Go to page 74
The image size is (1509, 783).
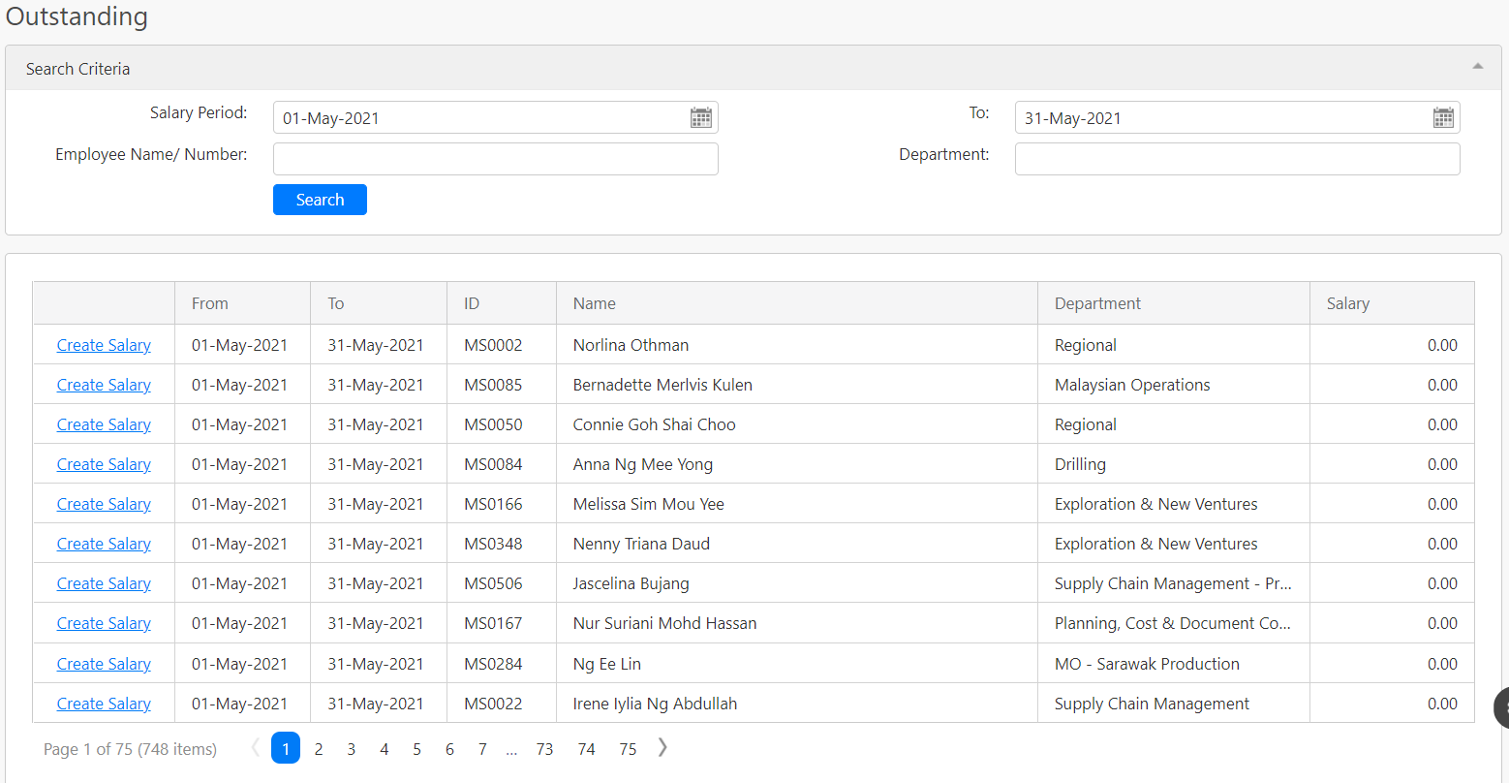coord(587,749)
